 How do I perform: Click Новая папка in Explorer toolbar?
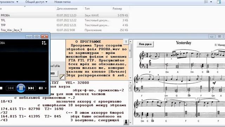click(x=62, y=2)
